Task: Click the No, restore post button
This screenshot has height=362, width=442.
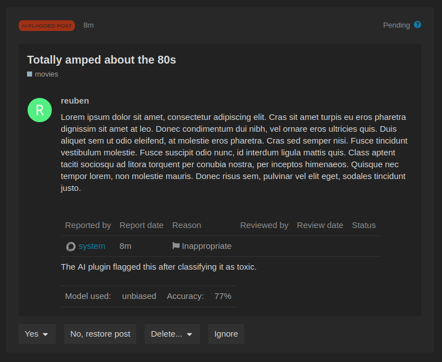Action: pyautogui.click(x=100, y=334)
